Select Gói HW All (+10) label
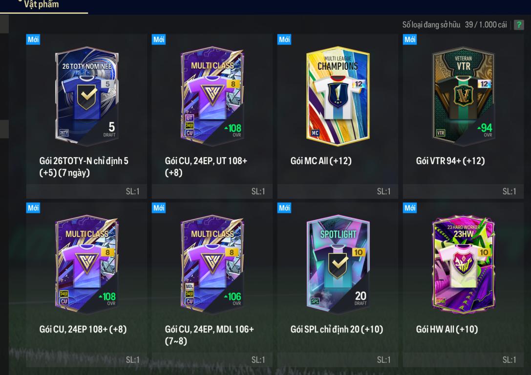Screen dimensions: 531x375 (x=447, y=329)
